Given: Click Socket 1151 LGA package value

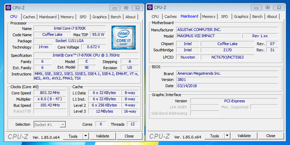Looking at the screenshot, I should 70,41.
